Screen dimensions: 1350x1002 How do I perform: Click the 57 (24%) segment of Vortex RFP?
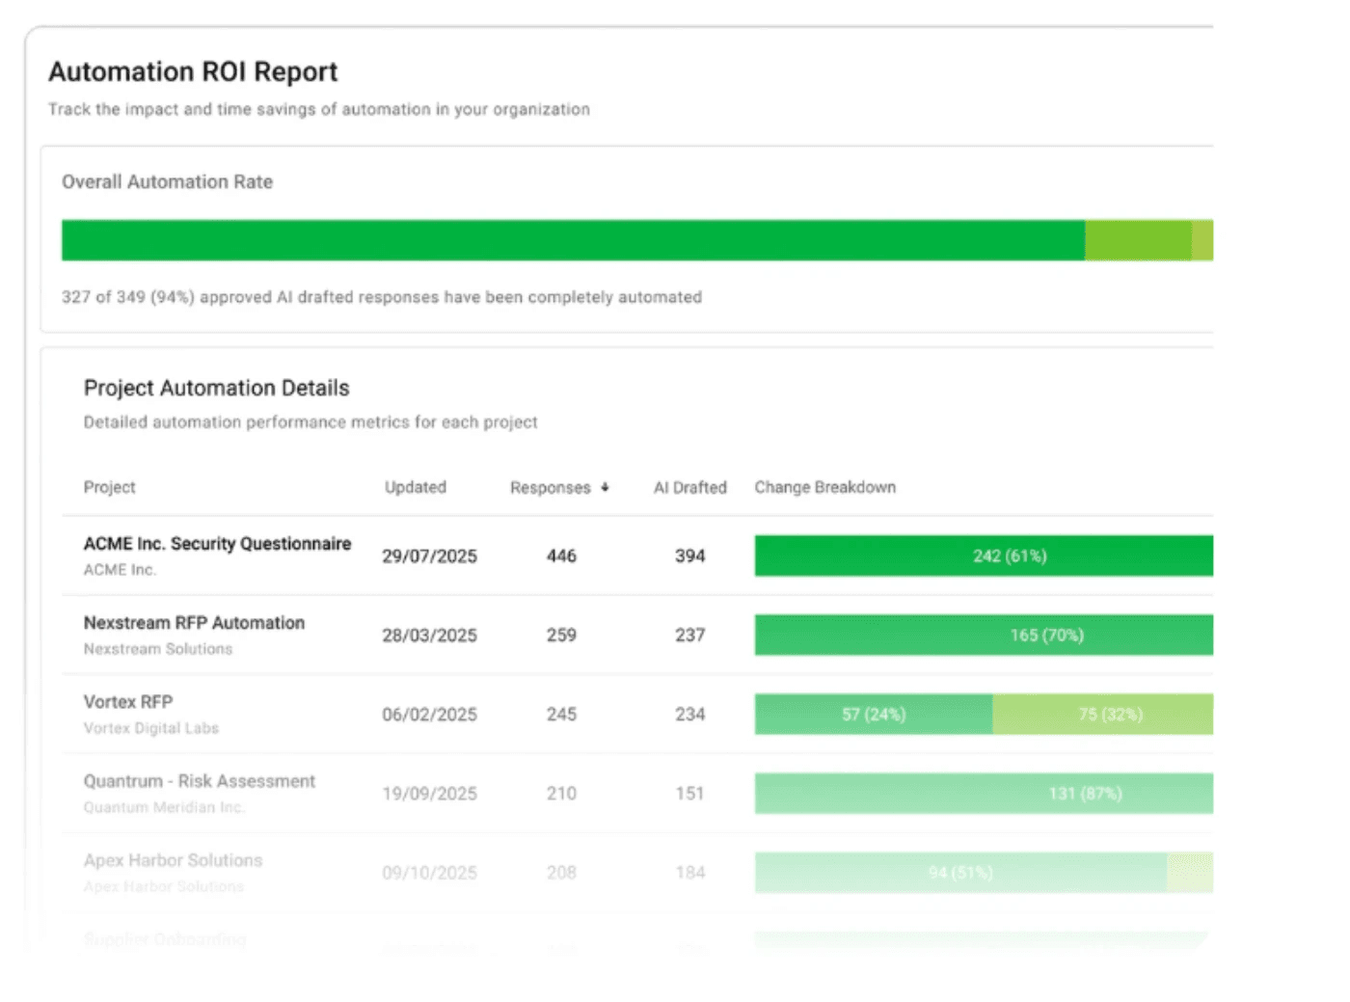(873, 714)
